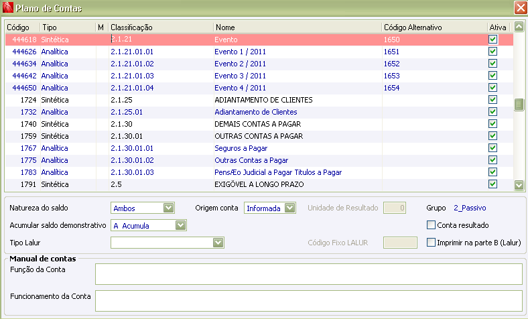Click classification 2.1.21.01.03
The width and height of the screenshot is (528, 319).
(x=133, y=76)
